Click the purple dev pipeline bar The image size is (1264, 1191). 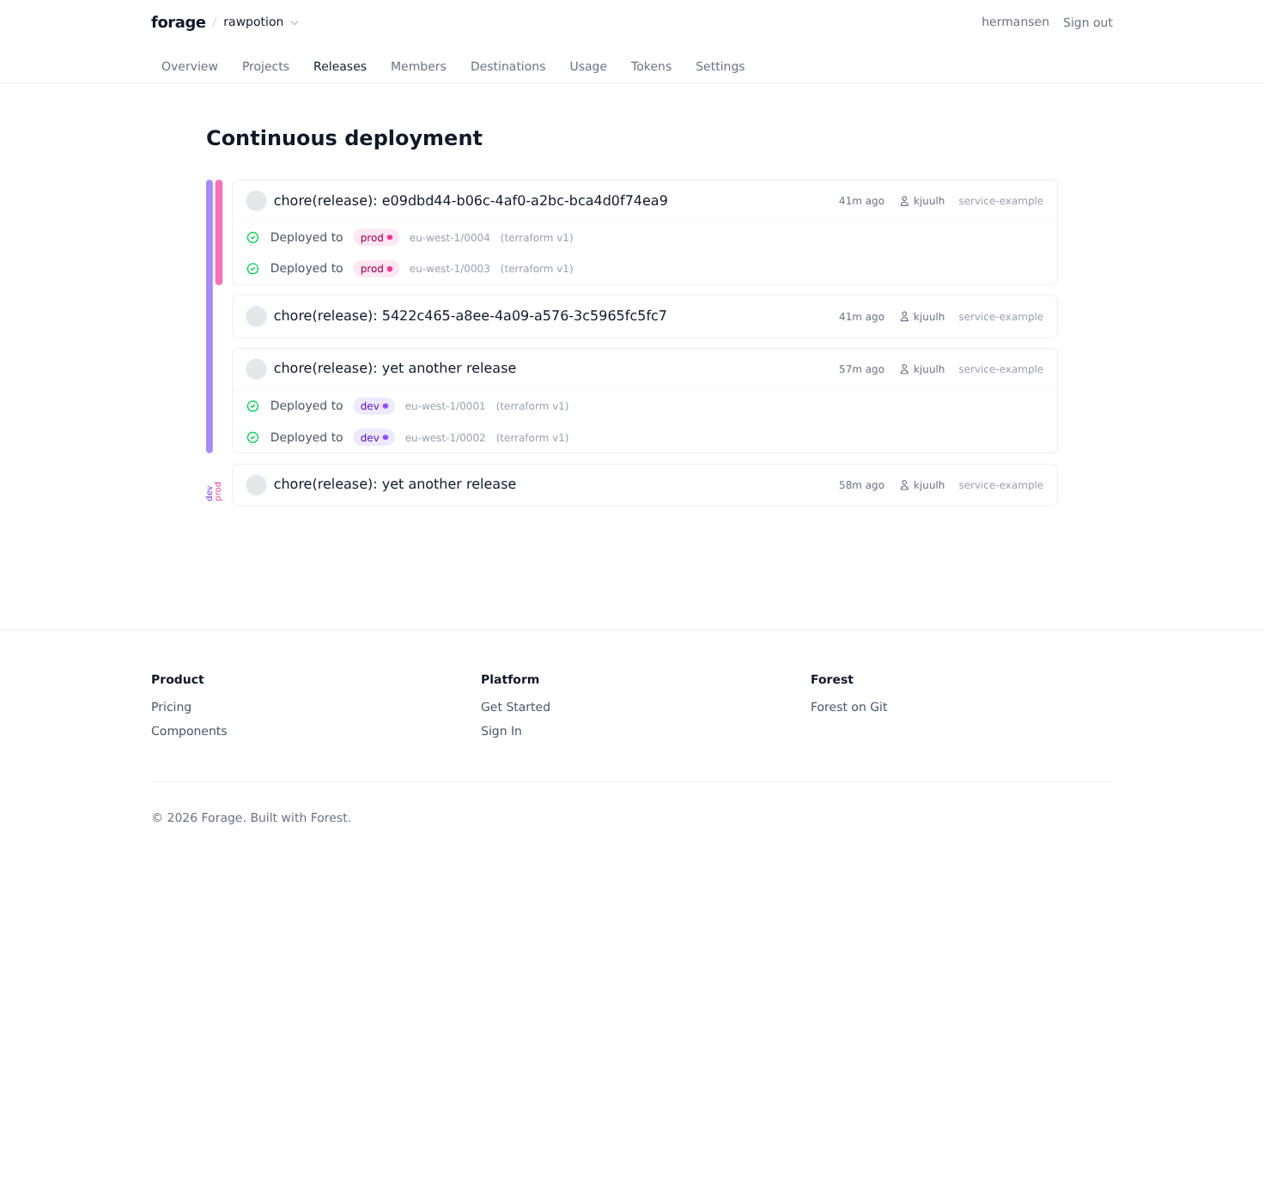click(210, 316)
